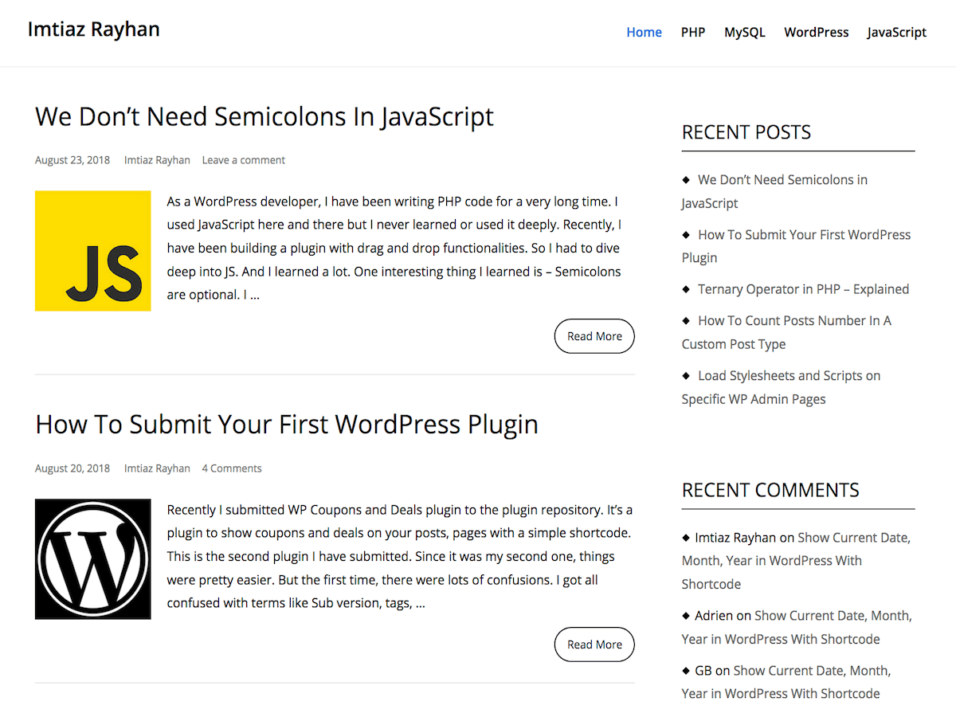Select WordPress in the top navigation
Image resolution: width=956 pixels, height=717 pixels.
coord(816,33)
